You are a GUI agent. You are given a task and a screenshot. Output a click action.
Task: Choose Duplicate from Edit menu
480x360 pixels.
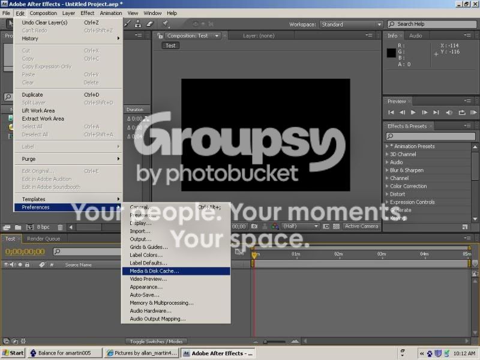click(68, 95)
